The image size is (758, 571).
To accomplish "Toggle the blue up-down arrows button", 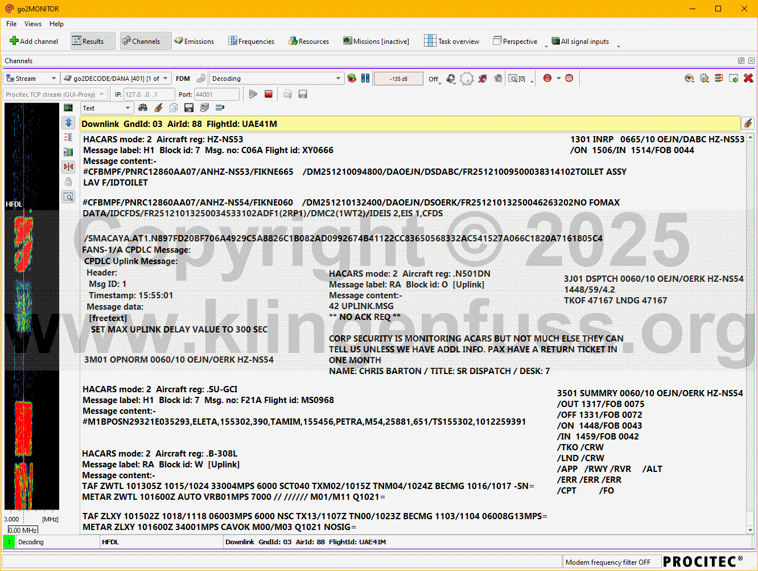I will click(68, 122).
